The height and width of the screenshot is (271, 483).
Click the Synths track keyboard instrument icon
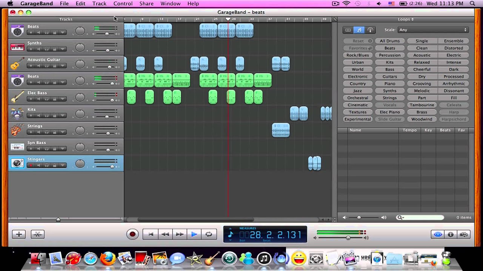[x=17, y=47]
